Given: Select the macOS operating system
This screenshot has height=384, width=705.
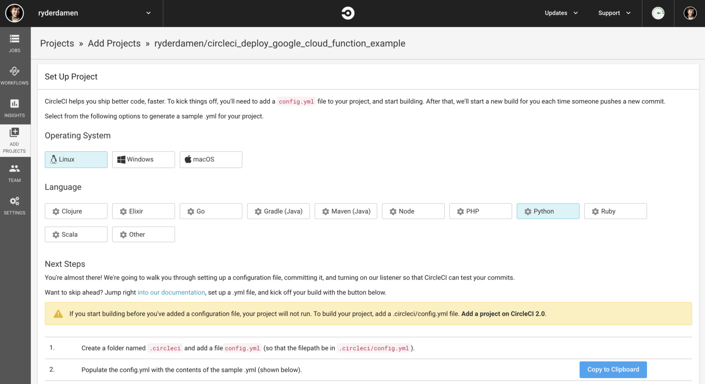Looking at the screenshot, I should (x=211, y=159).
